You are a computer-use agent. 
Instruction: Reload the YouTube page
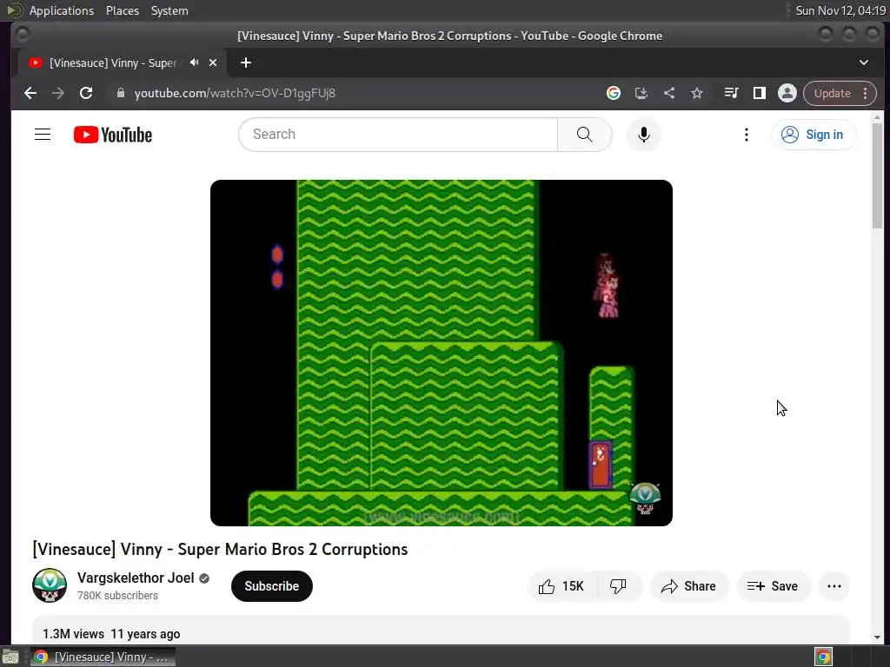pyautogui.click(x=86, y=93)
